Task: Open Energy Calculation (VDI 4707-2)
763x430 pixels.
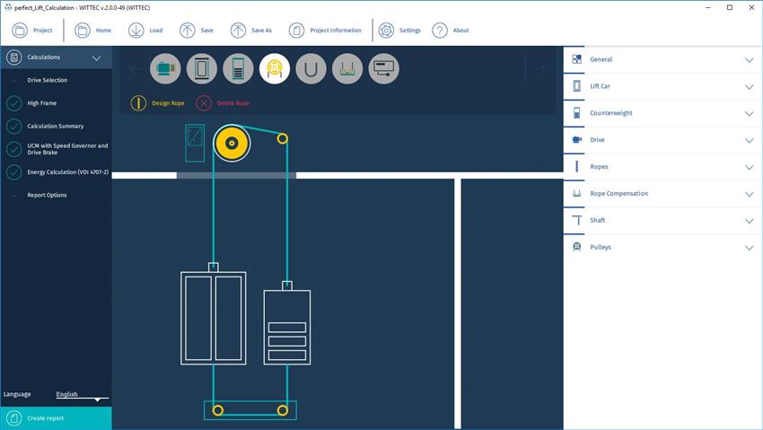Action: pyautogui.click(x=68, y=171)
